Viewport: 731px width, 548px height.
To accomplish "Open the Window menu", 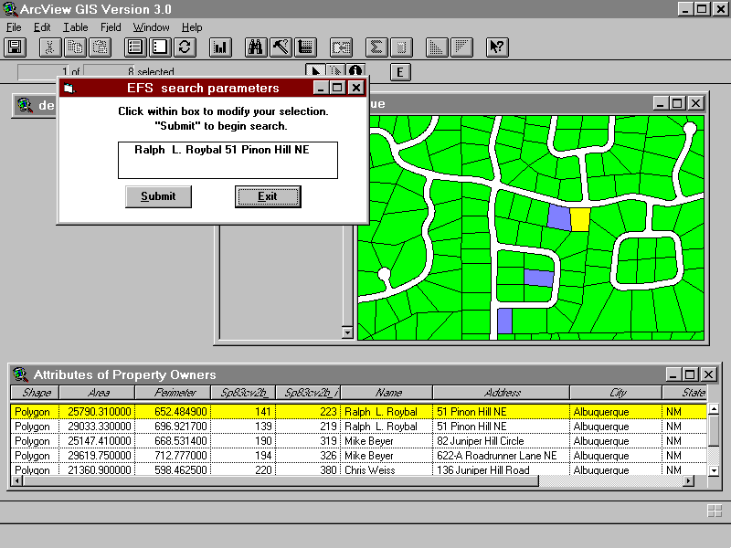I will click(x=151, y=27).
